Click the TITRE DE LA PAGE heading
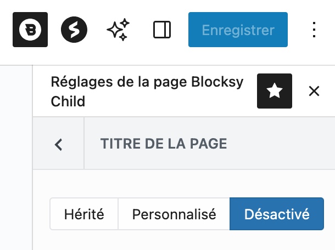Screen dimensions: 335x250 pyautogui.click(x=164, y=144)
